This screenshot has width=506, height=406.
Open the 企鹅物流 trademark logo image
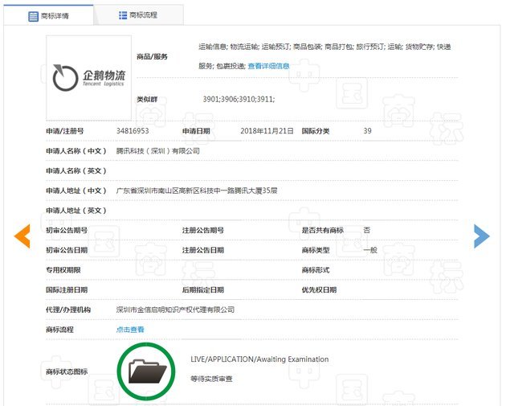coord(88,78)
